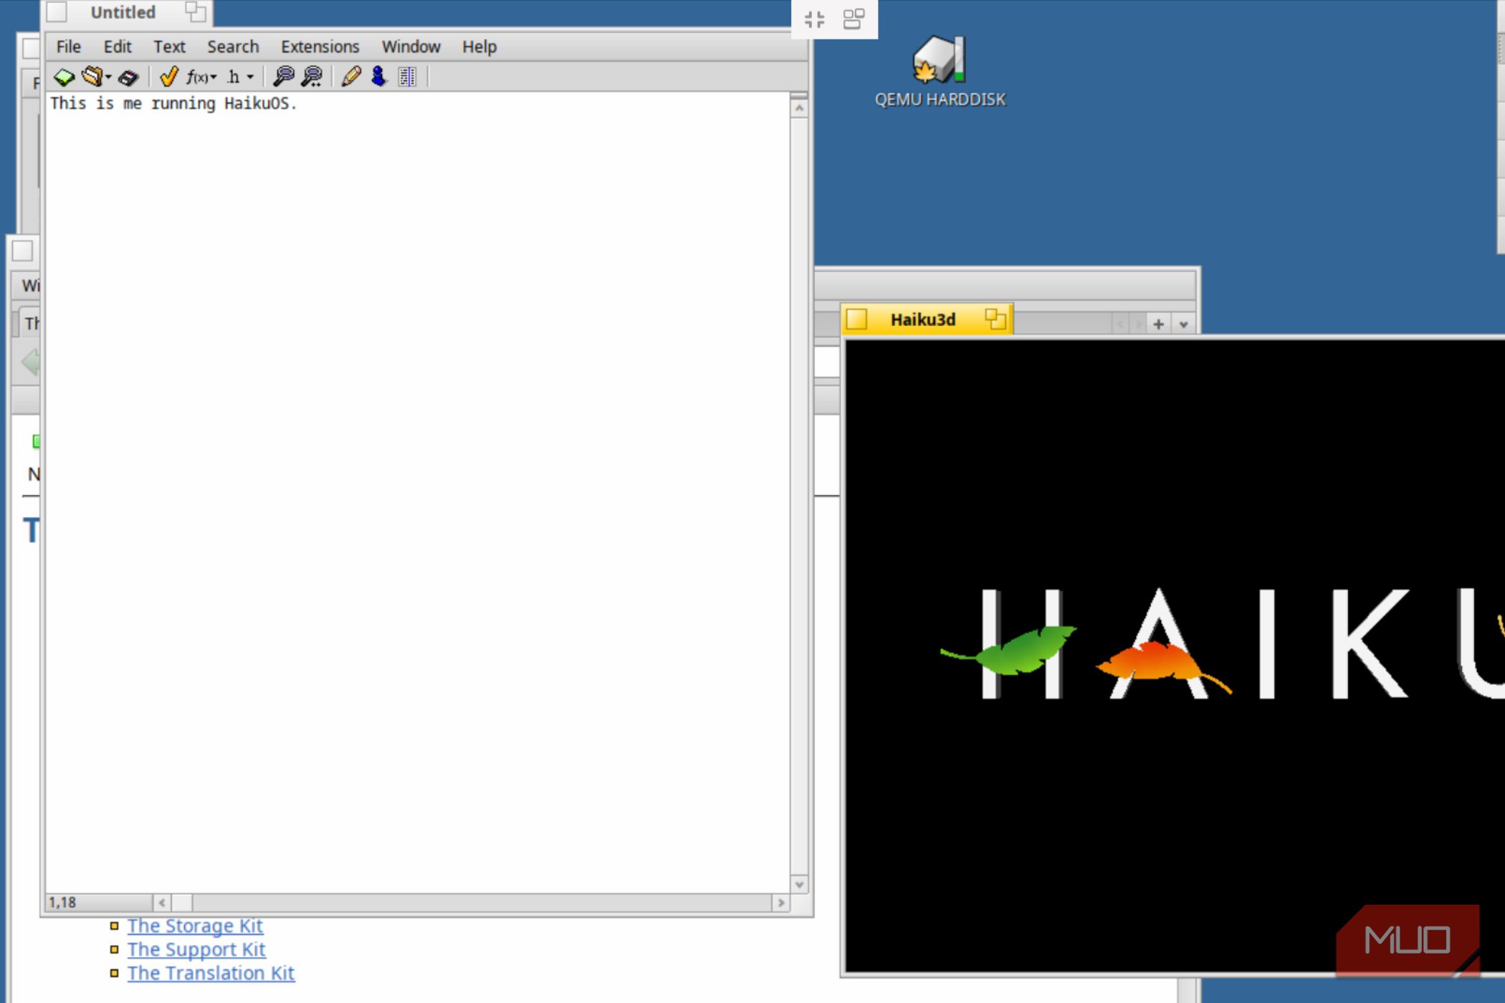Click the yellow close box on the Haiku3d tab
The image size is (1505, 1003).
(x=856, y=320)
